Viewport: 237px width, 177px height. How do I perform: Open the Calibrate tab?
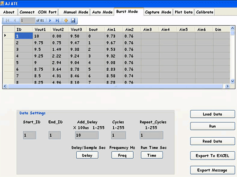(x=205, y=12)
